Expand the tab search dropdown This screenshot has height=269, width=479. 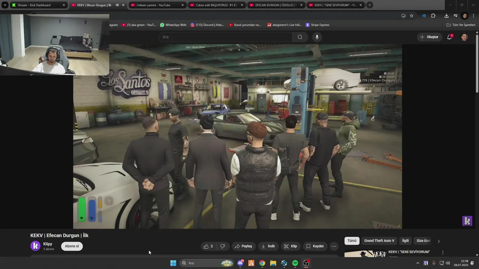(x=4, y=5)
